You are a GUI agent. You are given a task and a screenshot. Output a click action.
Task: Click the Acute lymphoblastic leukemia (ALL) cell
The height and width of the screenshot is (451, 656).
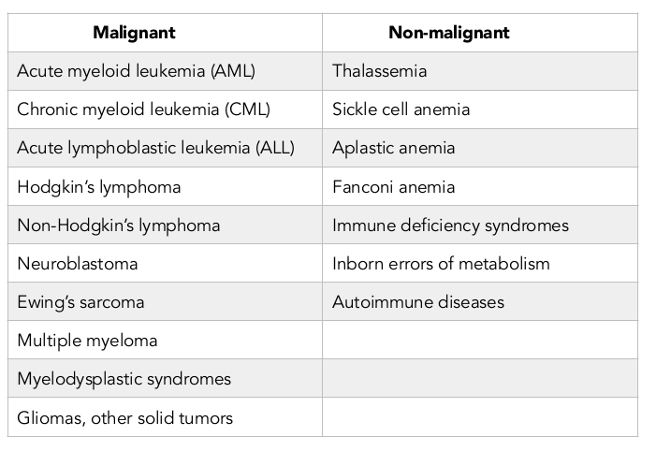[x=155, y=148]
